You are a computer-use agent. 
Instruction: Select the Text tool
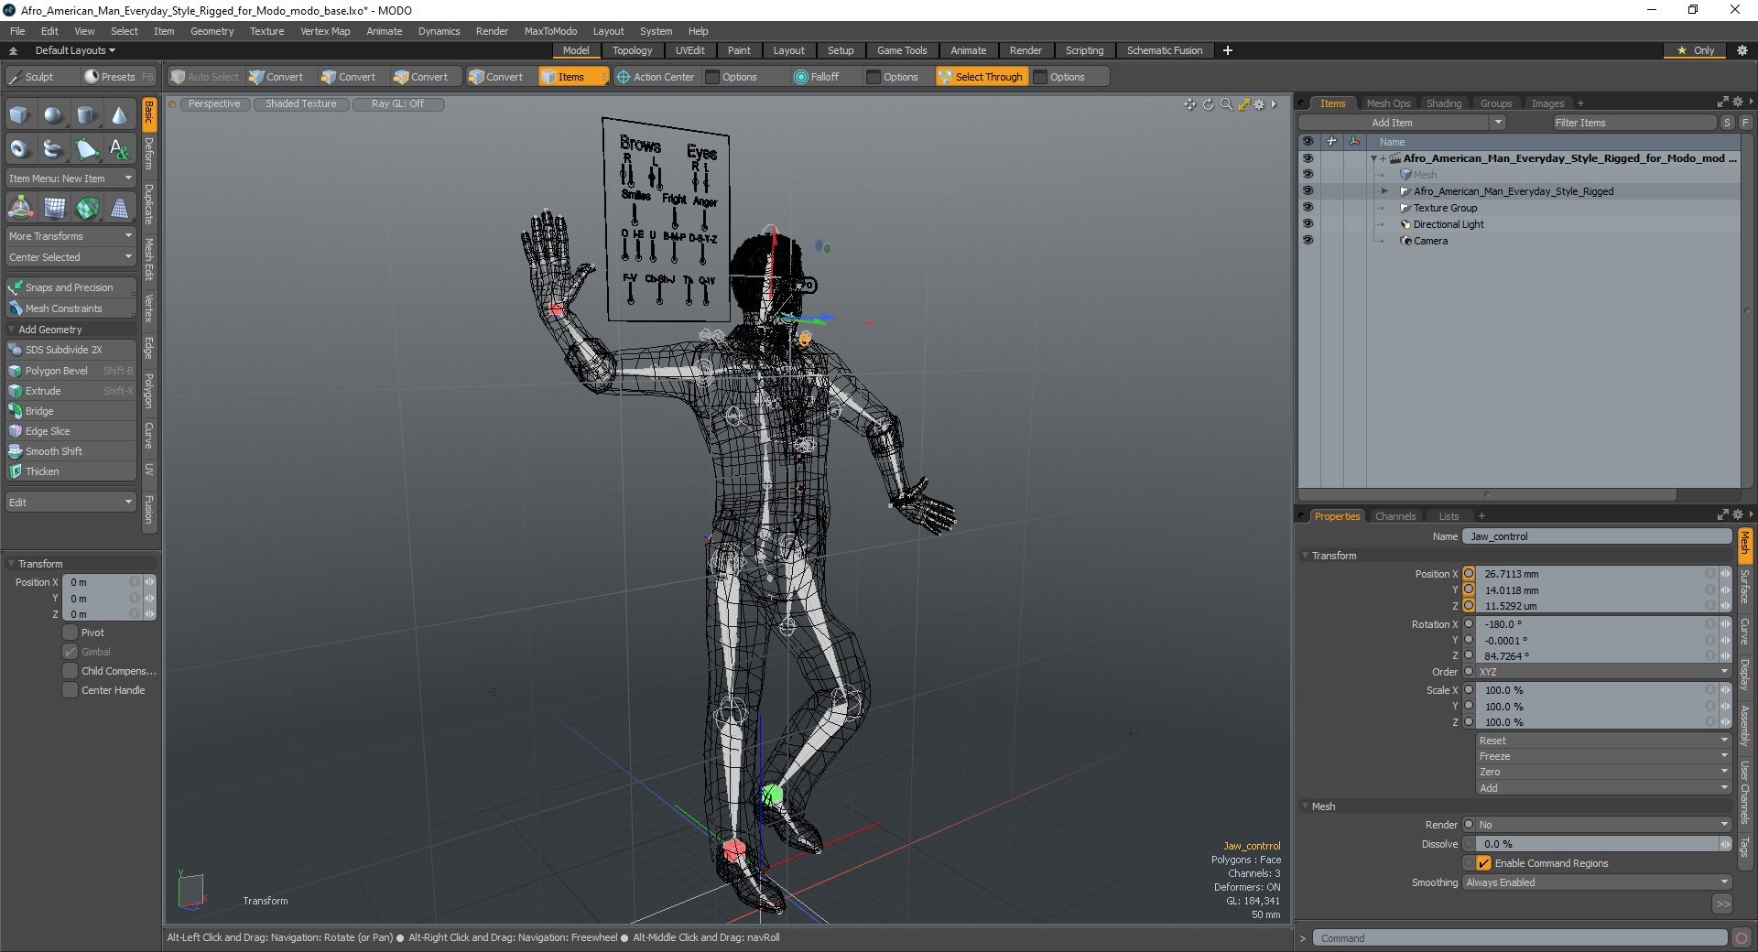pos(119,148)
